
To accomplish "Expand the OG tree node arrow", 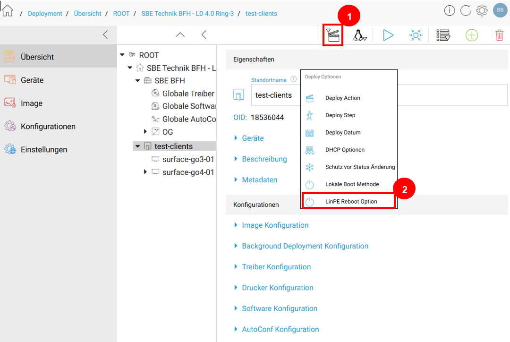I will tap(145, 131).
